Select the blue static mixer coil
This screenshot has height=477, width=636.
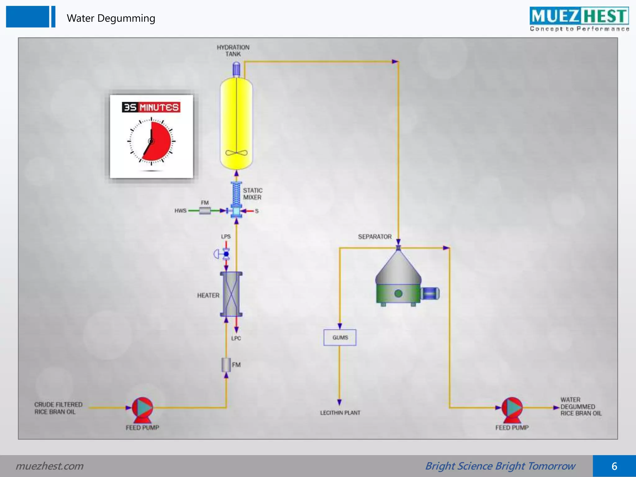[x=236, y=193]
